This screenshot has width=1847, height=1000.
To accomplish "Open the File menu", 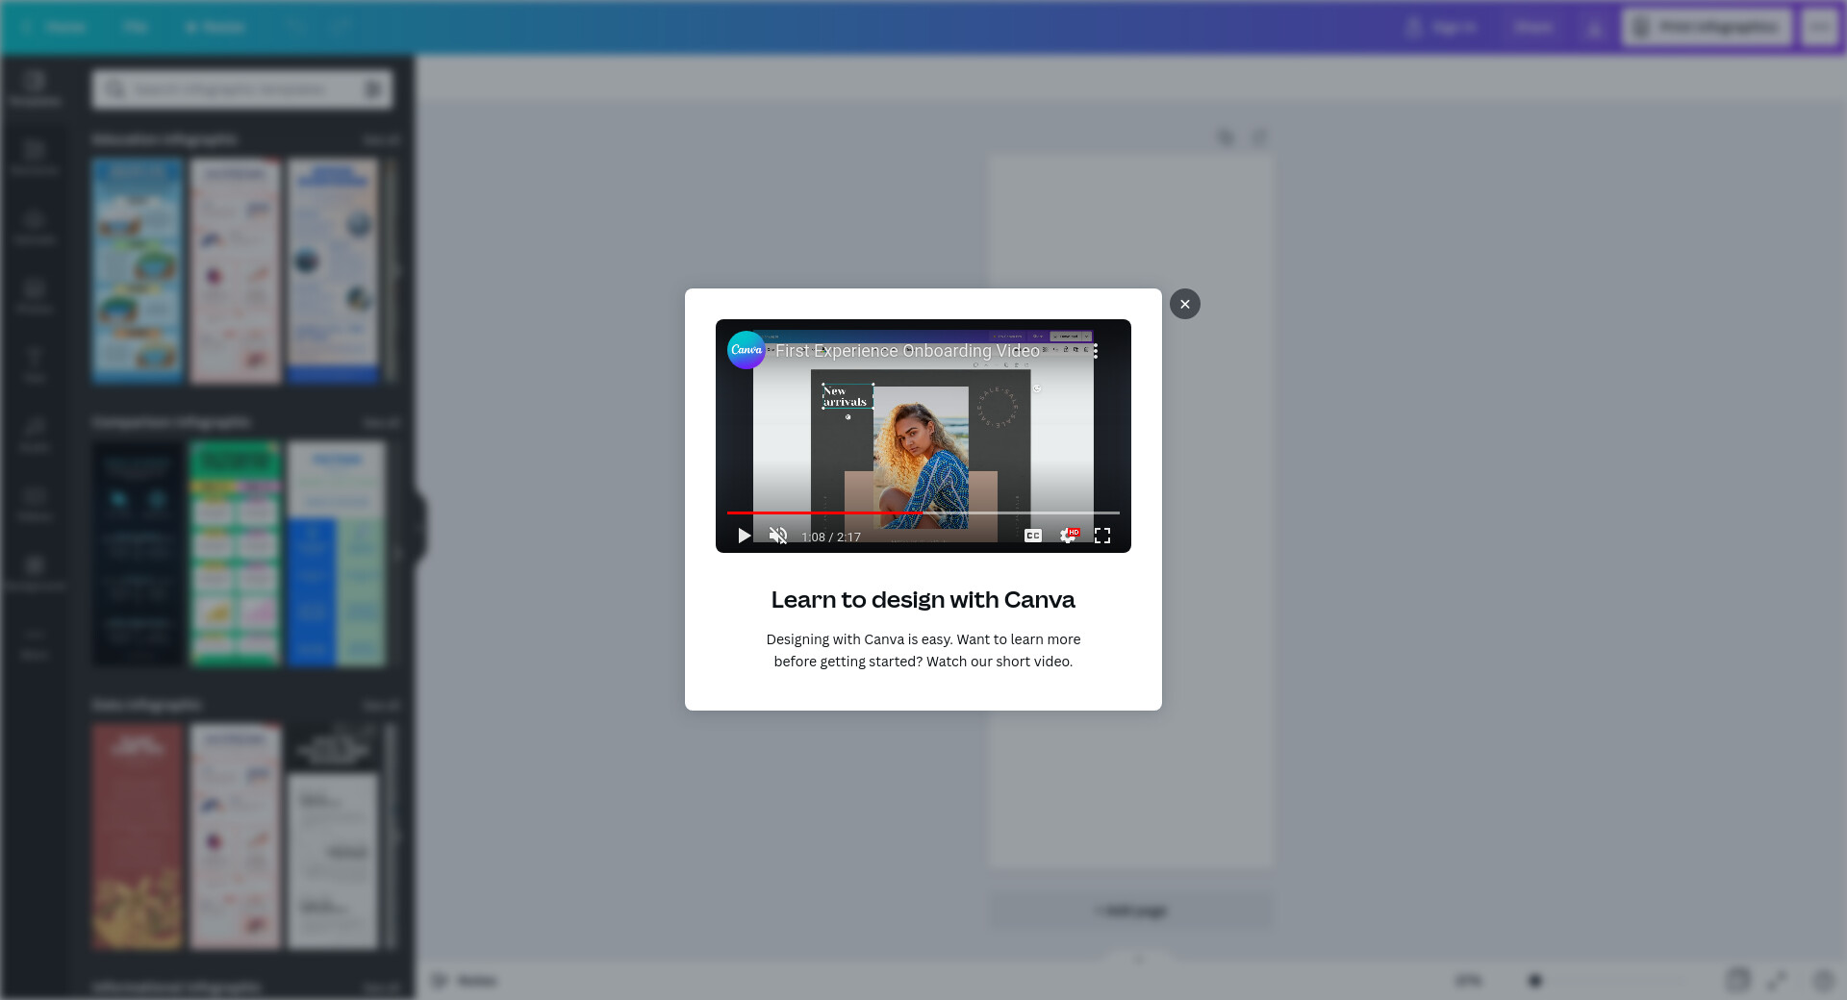I will (x=135, y=27).
